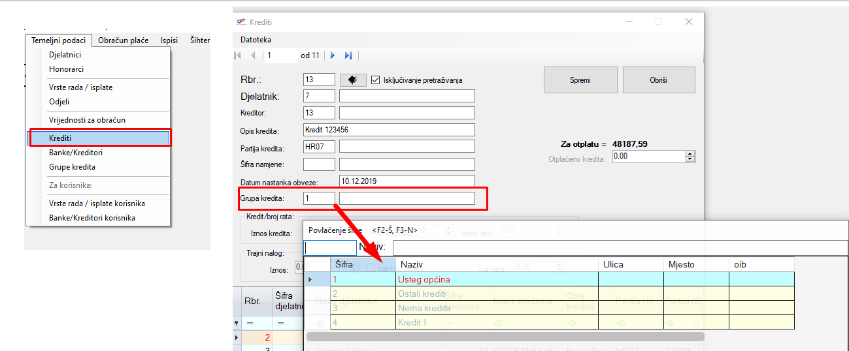849x351 pixels.
Task: Go to previous record arrow
Action: [252, 55]
